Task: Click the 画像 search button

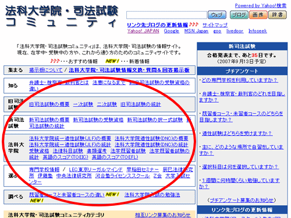Action: coord(258,15)
